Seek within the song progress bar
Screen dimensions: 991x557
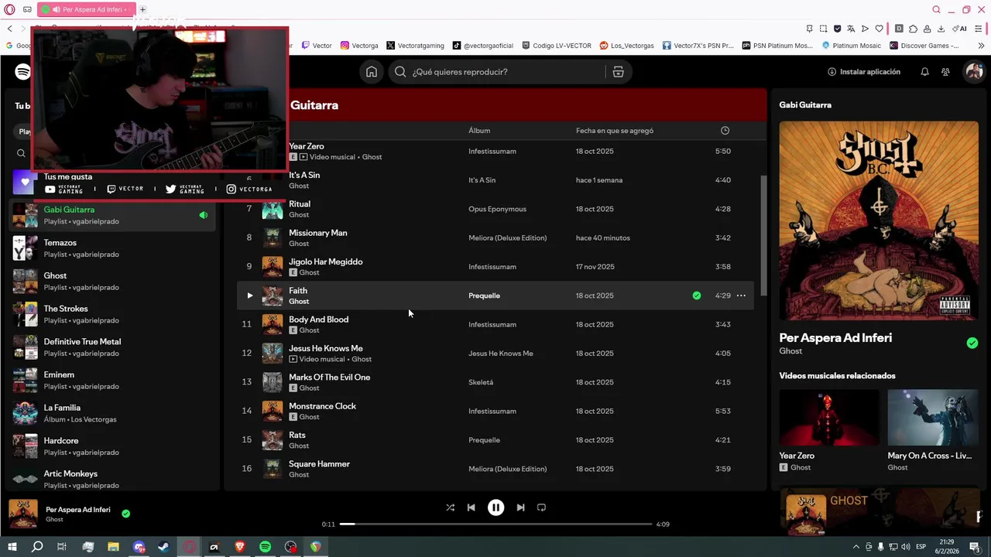coord(495,524)
